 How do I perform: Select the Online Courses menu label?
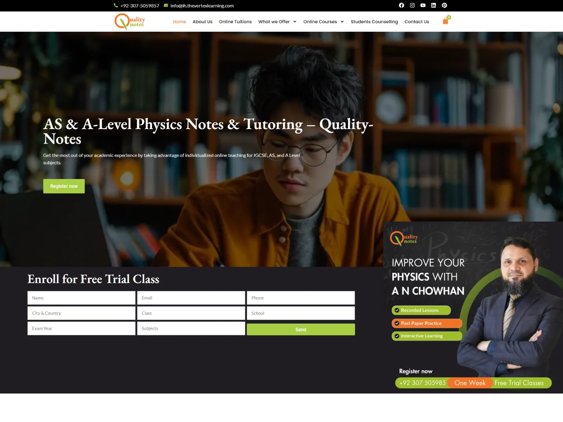click(x=320, y=22)
